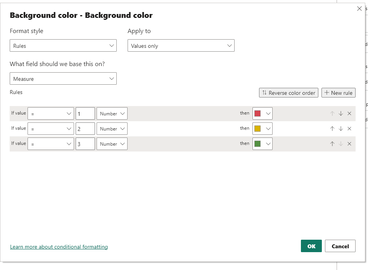
Task: Click Reverse color order button
Action: click(x=289, y=93)
